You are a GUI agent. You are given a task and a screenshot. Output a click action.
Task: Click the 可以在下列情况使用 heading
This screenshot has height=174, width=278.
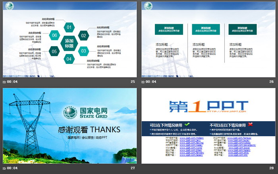click(166, 125)
